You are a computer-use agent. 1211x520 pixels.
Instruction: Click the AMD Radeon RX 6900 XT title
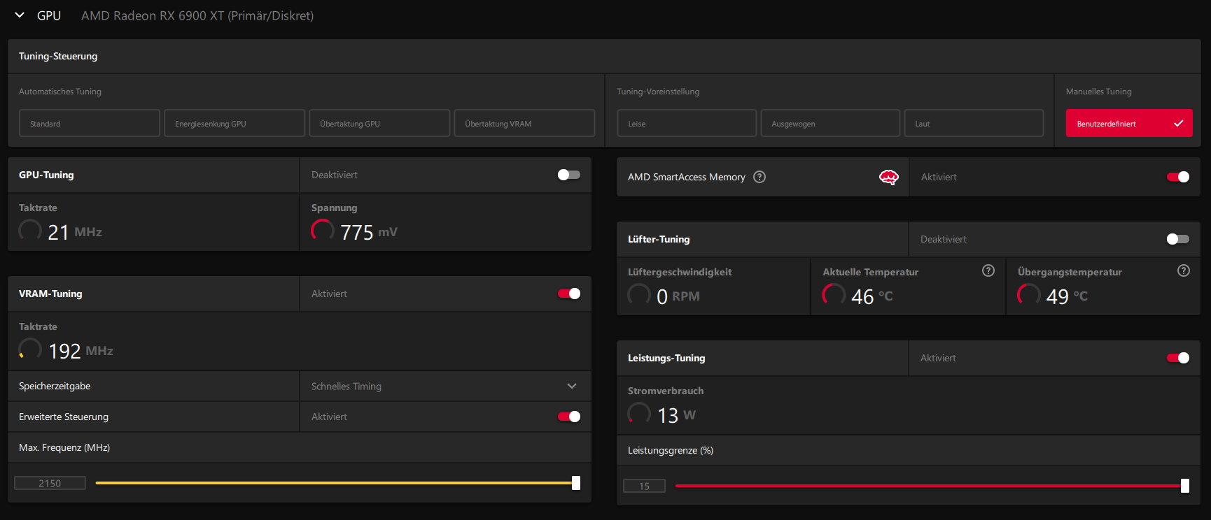(x=197, y=15)
